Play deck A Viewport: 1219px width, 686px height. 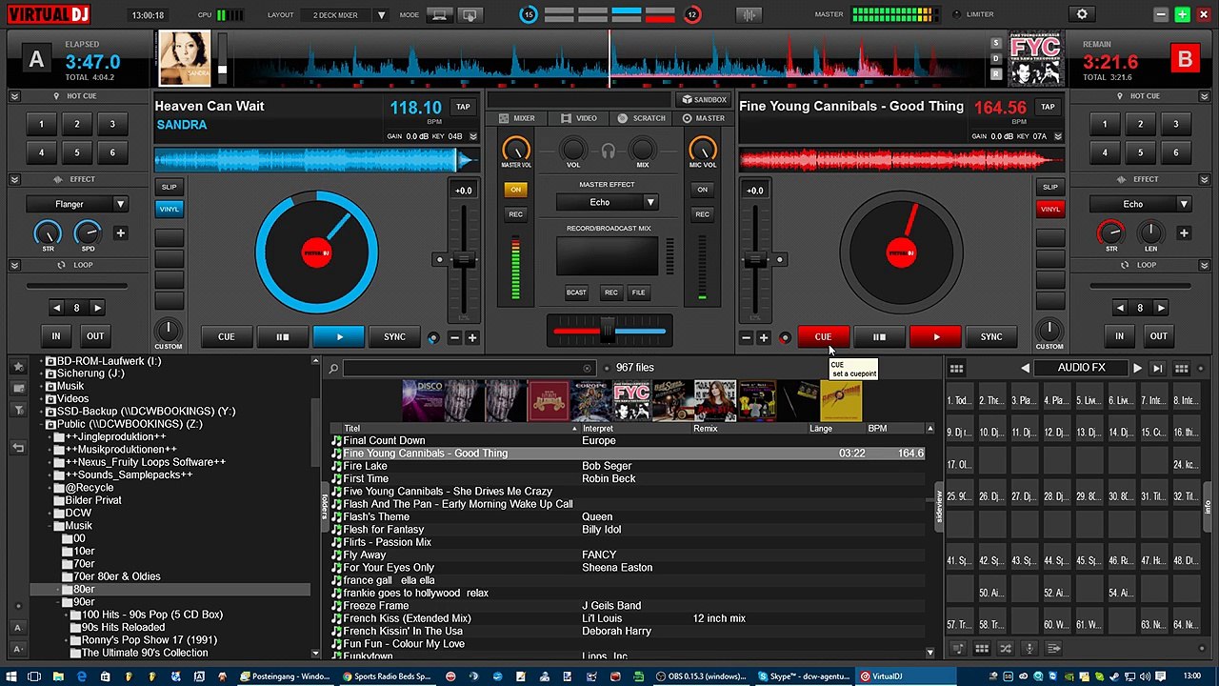(x=339, y=336)
